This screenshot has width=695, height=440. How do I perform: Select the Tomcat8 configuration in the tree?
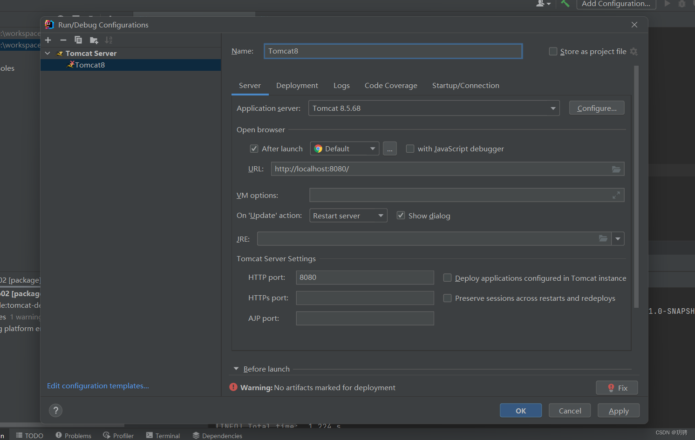130,65
